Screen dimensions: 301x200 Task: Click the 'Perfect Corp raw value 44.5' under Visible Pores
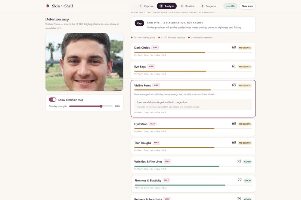pyautogui.click(x=150, y=112)
